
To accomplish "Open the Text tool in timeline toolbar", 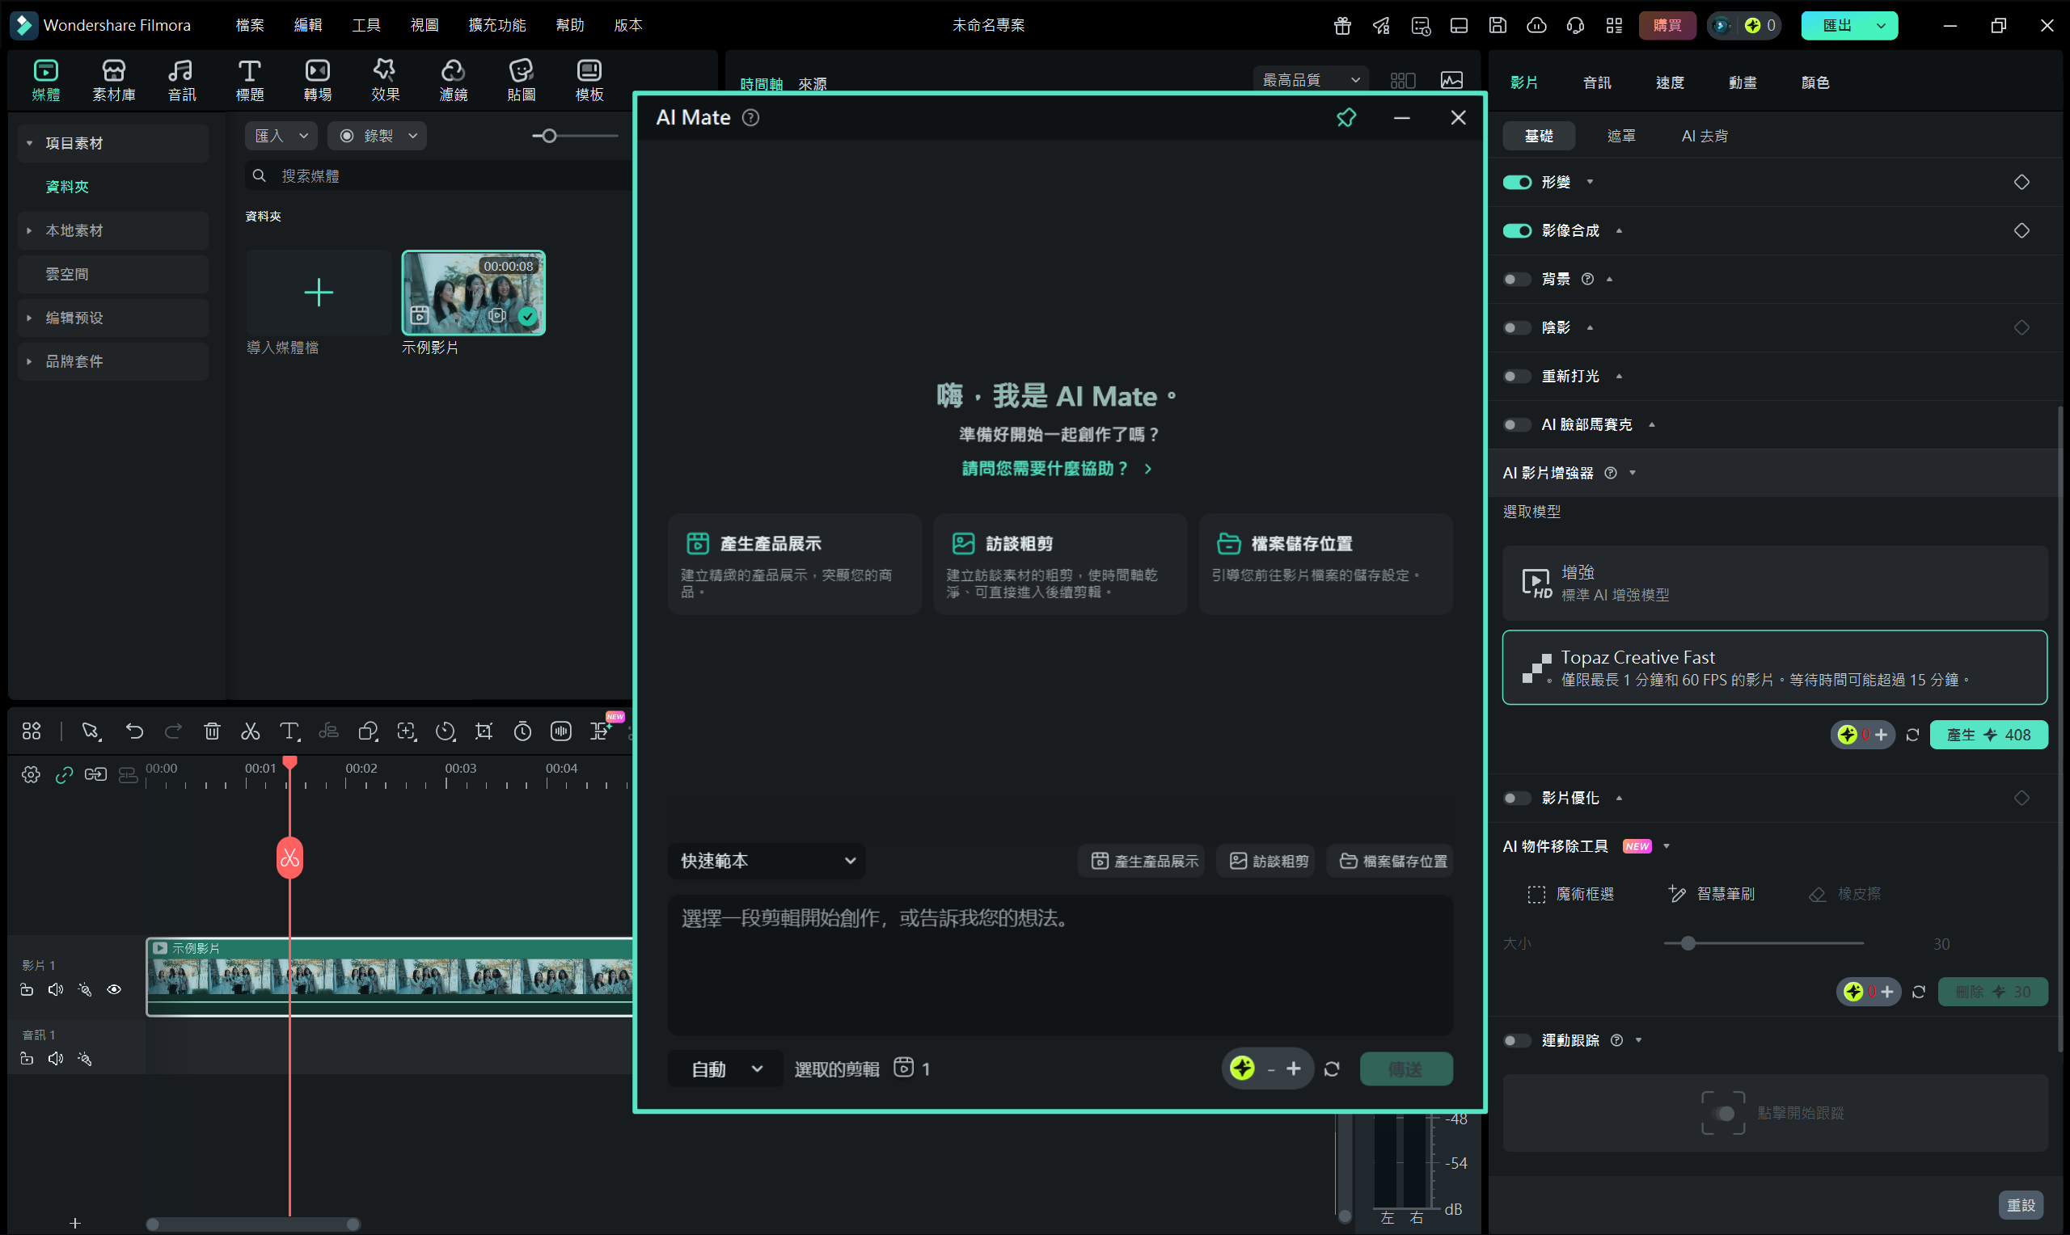I will pos(289,731).
